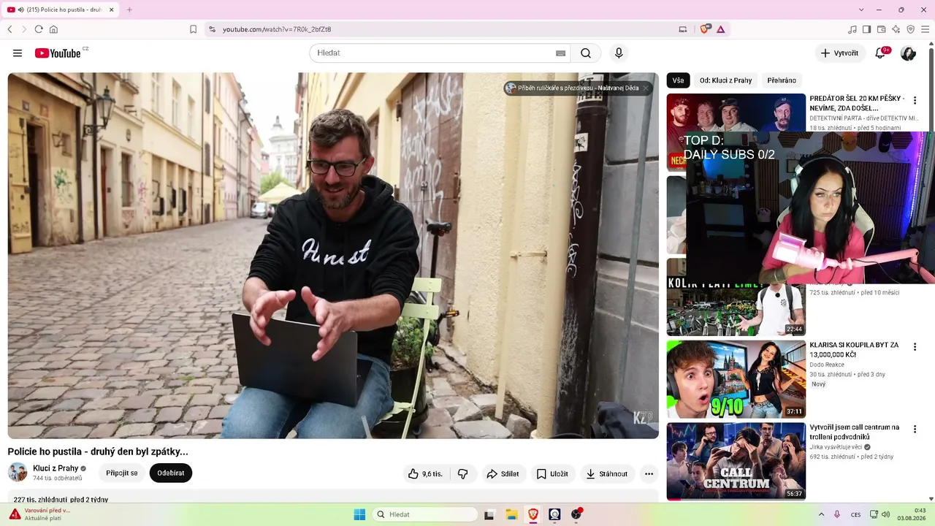The image size is (935, 526).
Task: Open the browser media control music note
Action: tap(852, 29)
